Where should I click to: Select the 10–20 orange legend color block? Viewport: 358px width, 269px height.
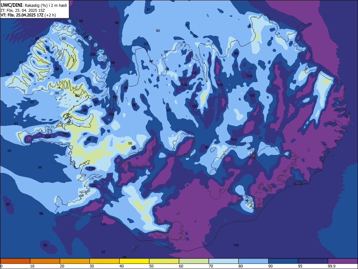[x=45, y=261]
